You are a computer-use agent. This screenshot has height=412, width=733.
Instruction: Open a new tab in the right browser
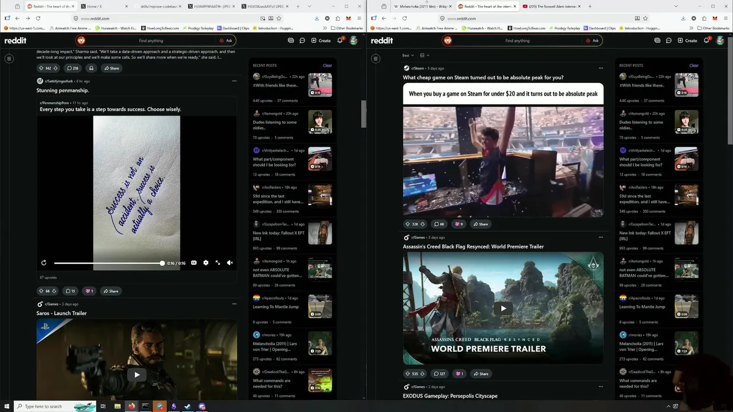tap(590, 6)
